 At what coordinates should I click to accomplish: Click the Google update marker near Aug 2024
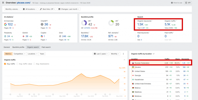[20, 94]
